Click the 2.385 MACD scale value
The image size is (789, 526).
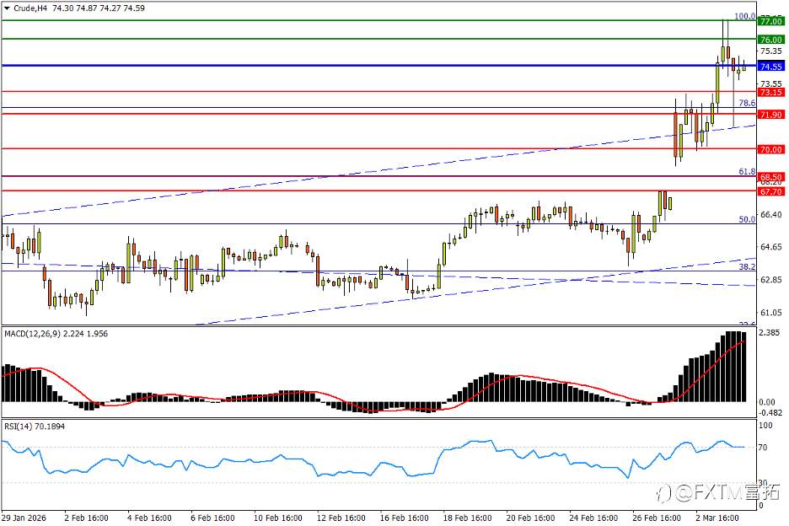point(770,332)
